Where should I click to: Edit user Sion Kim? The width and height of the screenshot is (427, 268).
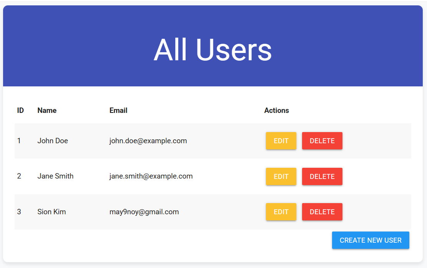point(281,212)
